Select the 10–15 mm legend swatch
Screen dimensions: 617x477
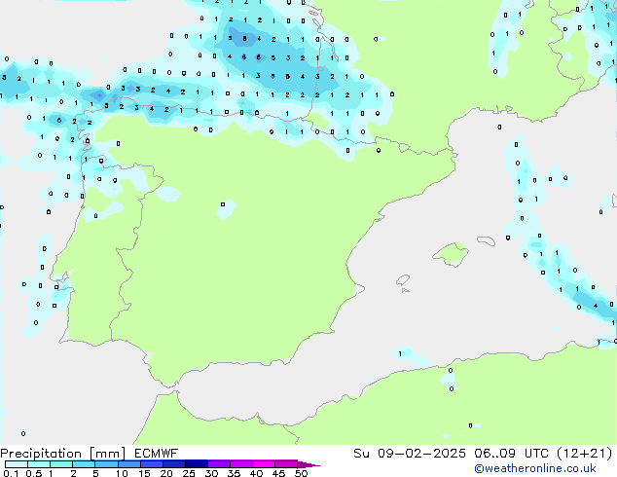129,464
